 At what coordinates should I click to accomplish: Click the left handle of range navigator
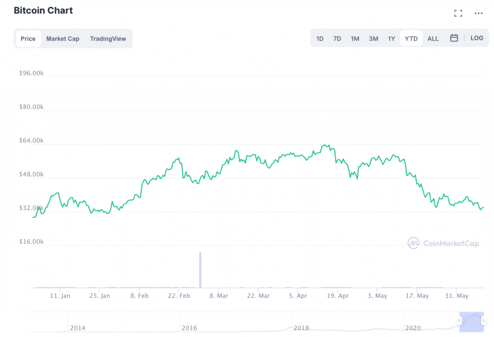[459, 321]
